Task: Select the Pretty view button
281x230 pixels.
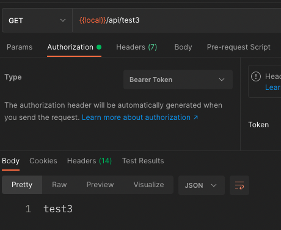Action: pyautogui.click(x=22, y=185)
